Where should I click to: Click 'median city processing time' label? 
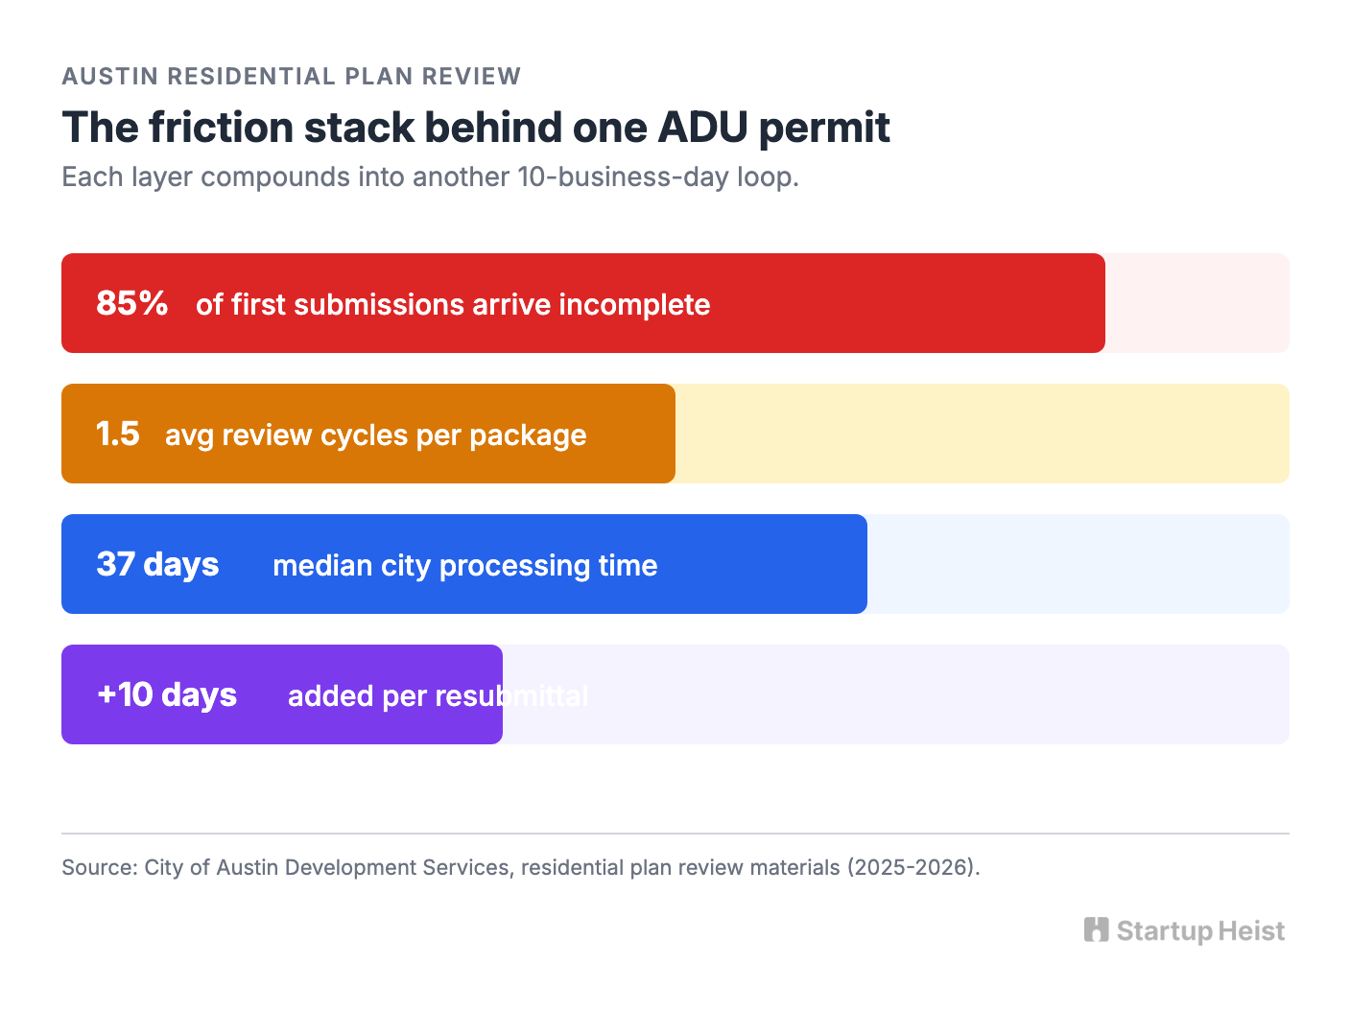pos(465,566)
